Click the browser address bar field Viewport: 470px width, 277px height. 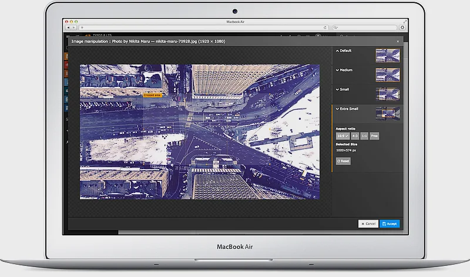[x=200, y=28]
